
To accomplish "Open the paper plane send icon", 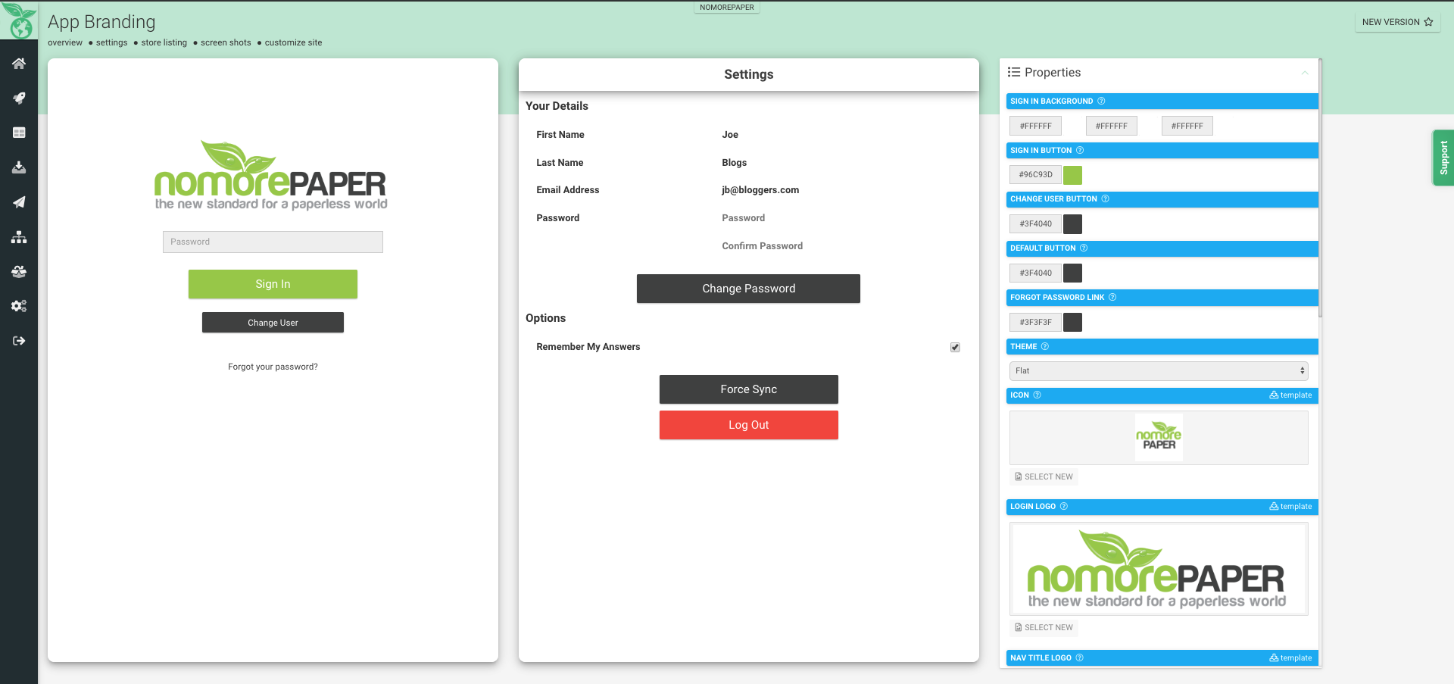I will 19,202.
